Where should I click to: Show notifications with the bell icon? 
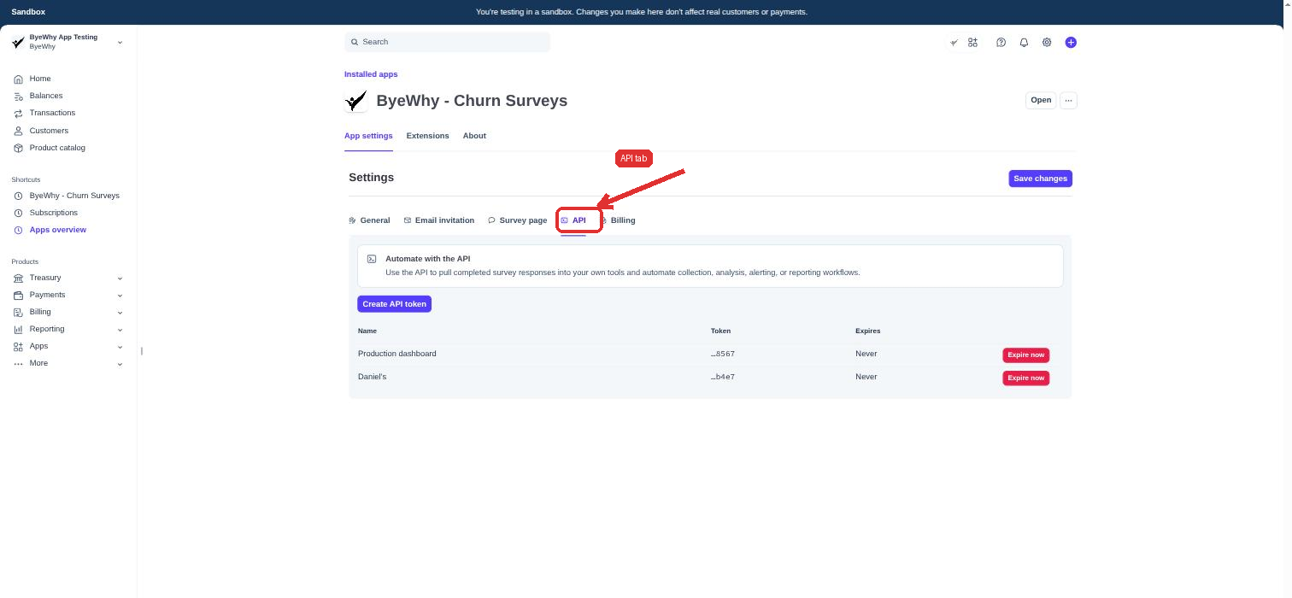click(x=1024, y=43)
